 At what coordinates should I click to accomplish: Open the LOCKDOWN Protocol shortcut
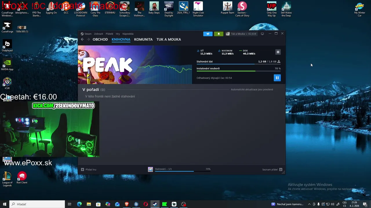pyautogui.click(x=81, y=9)
